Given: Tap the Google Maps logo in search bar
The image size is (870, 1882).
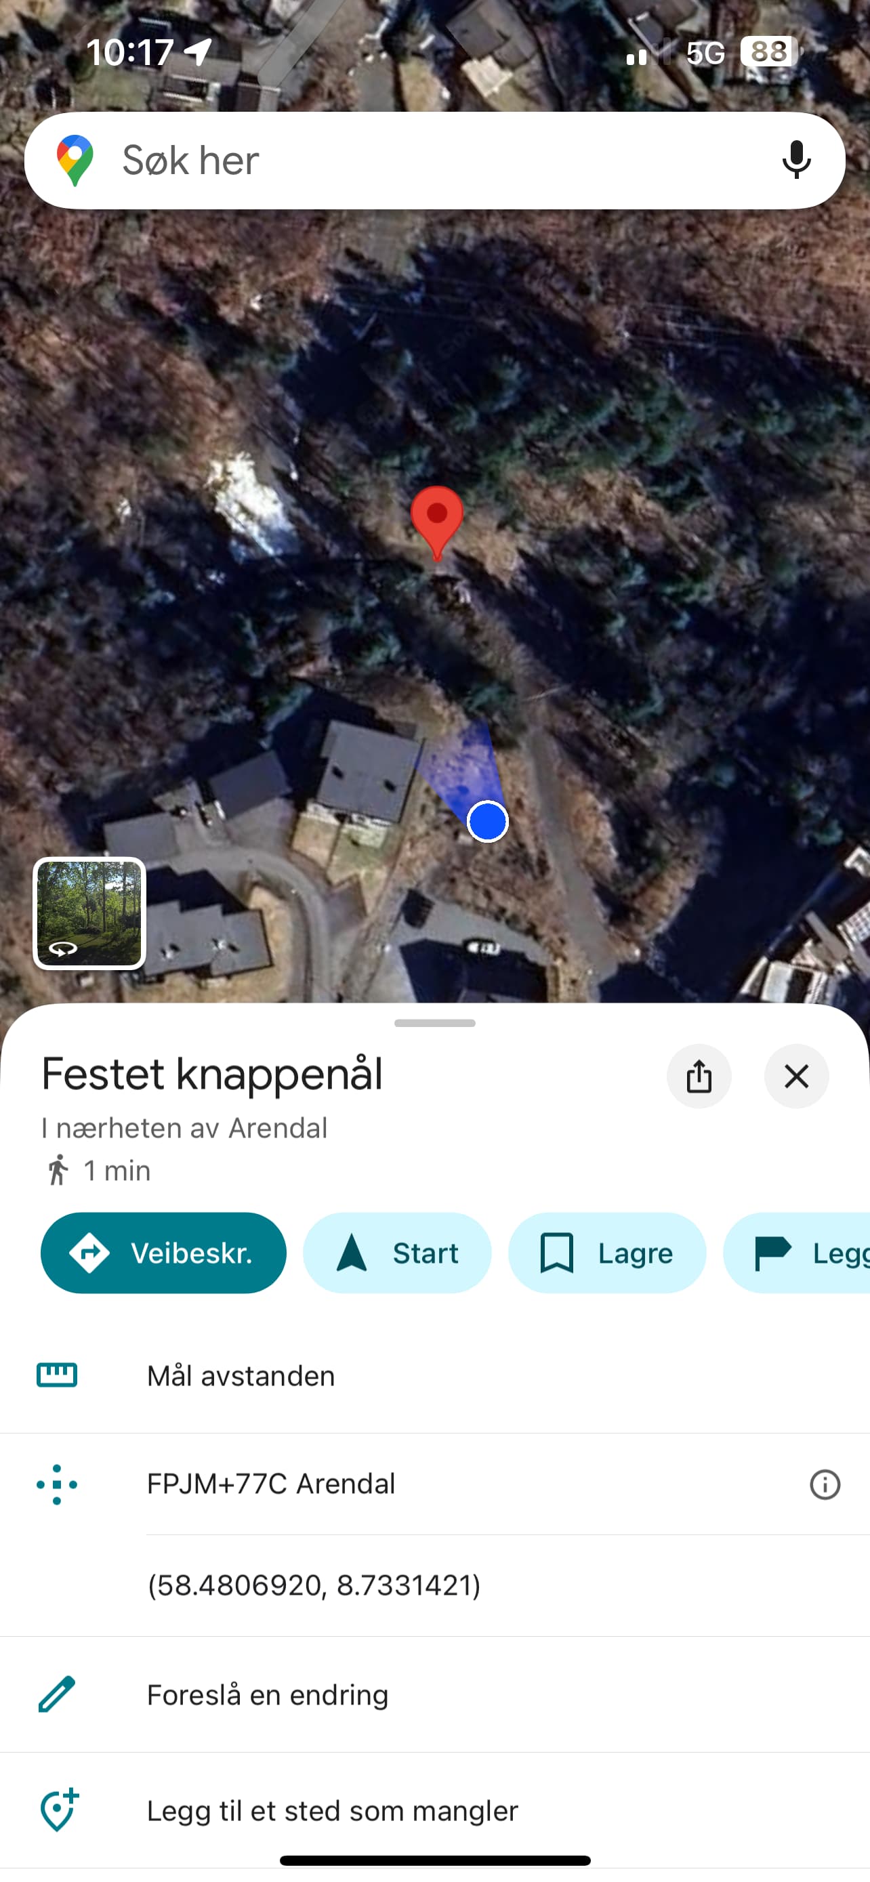Looking at the screenshot, I should point(75,160).
